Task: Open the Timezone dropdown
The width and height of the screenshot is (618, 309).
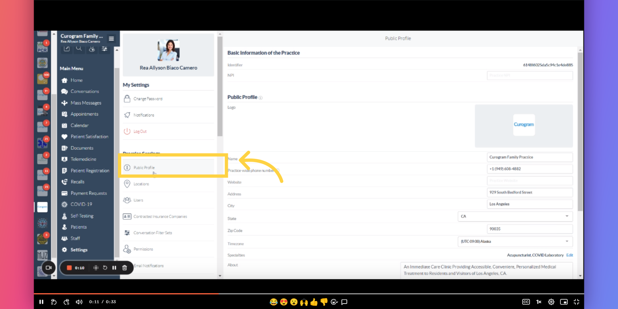Action: pos(515,241)
